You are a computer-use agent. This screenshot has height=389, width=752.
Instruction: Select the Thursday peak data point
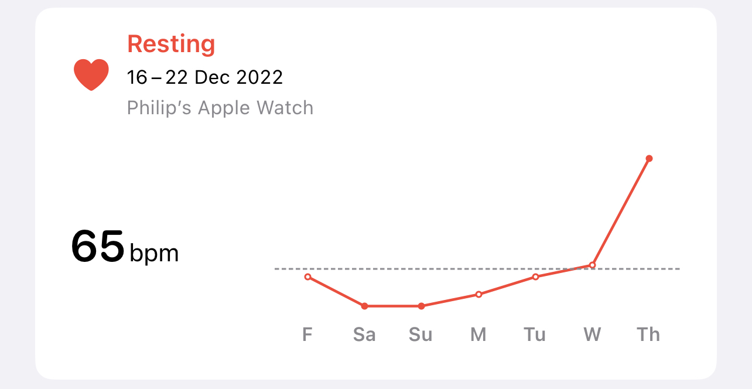click(x=649, y=158)
